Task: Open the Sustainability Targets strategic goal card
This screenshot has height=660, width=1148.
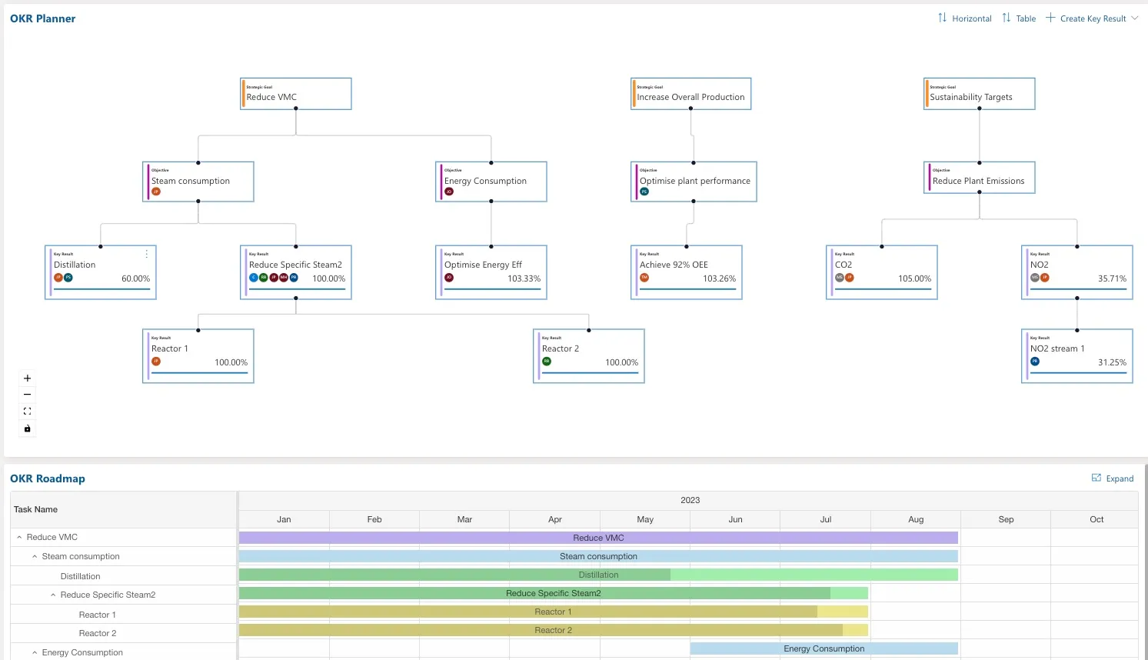Action: [979, 94]
